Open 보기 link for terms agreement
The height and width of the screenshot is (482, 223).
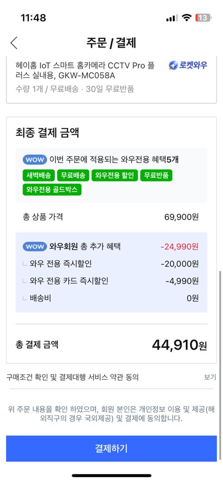pos(210,377)
